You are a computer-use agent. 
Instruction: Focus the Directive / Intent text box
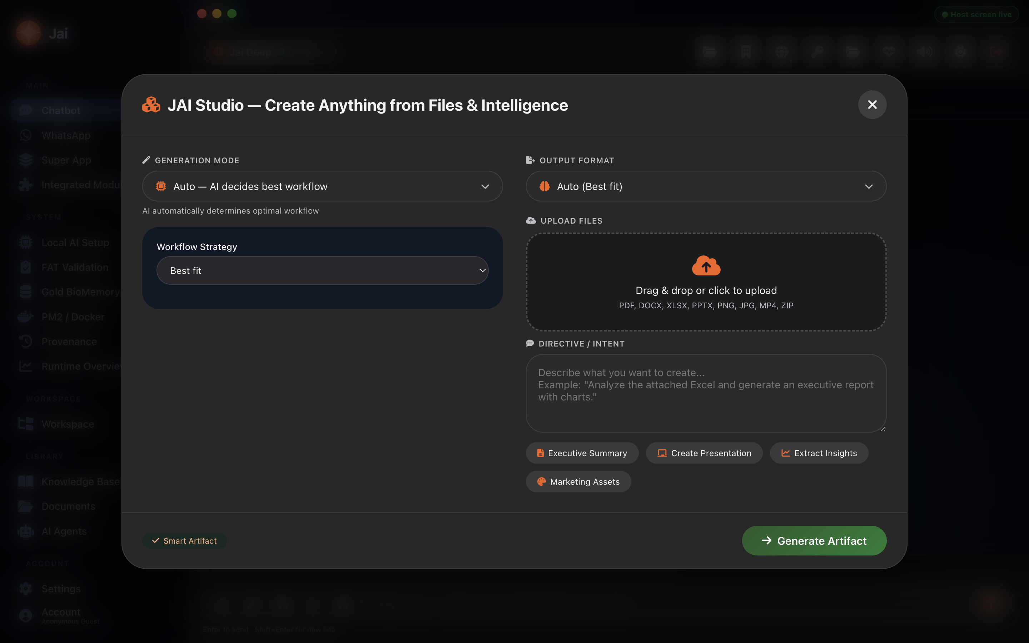click(706, 393)
